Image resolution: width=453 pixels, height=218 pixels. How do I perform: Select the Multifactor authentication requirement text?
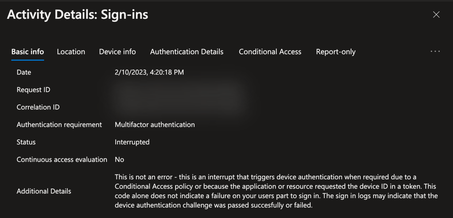[155, 125]
